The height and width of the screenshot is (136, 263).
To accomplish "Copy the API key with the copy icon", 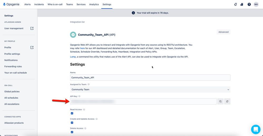I will click(x=220, y=101).
